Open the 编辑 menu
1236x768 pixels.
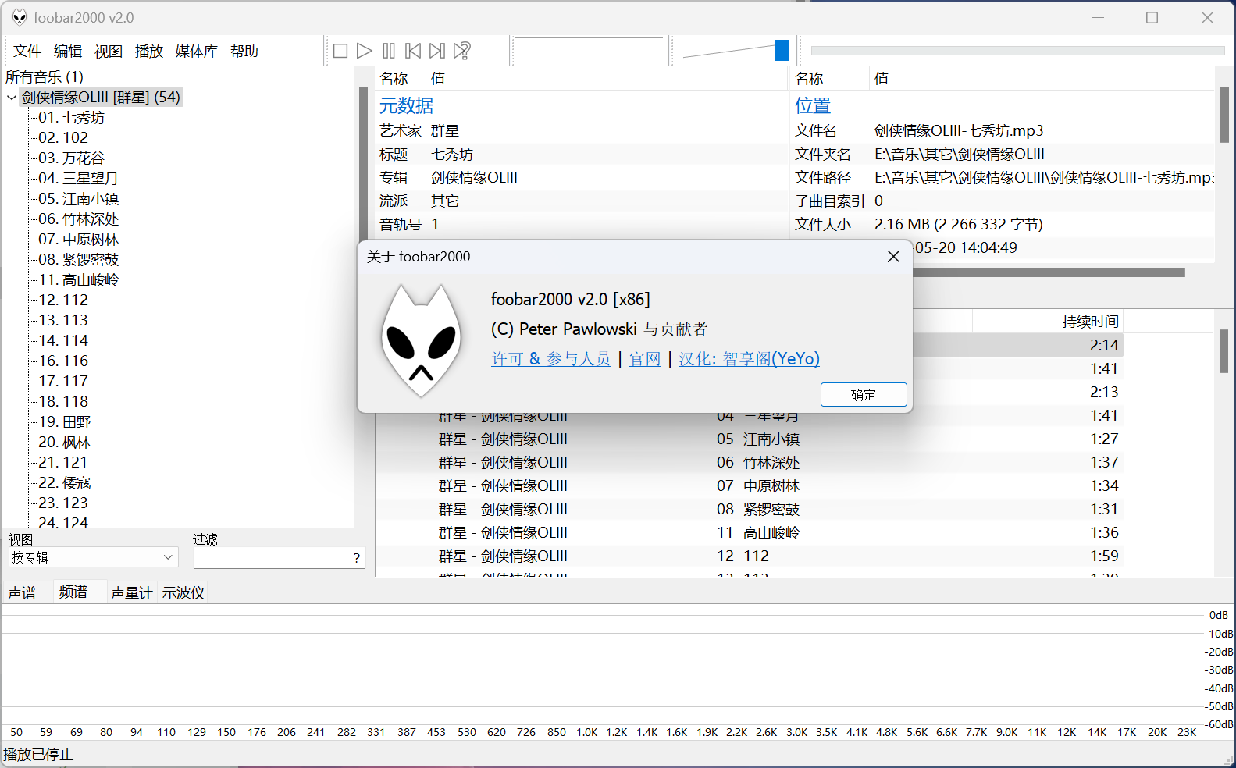[68, 51]
